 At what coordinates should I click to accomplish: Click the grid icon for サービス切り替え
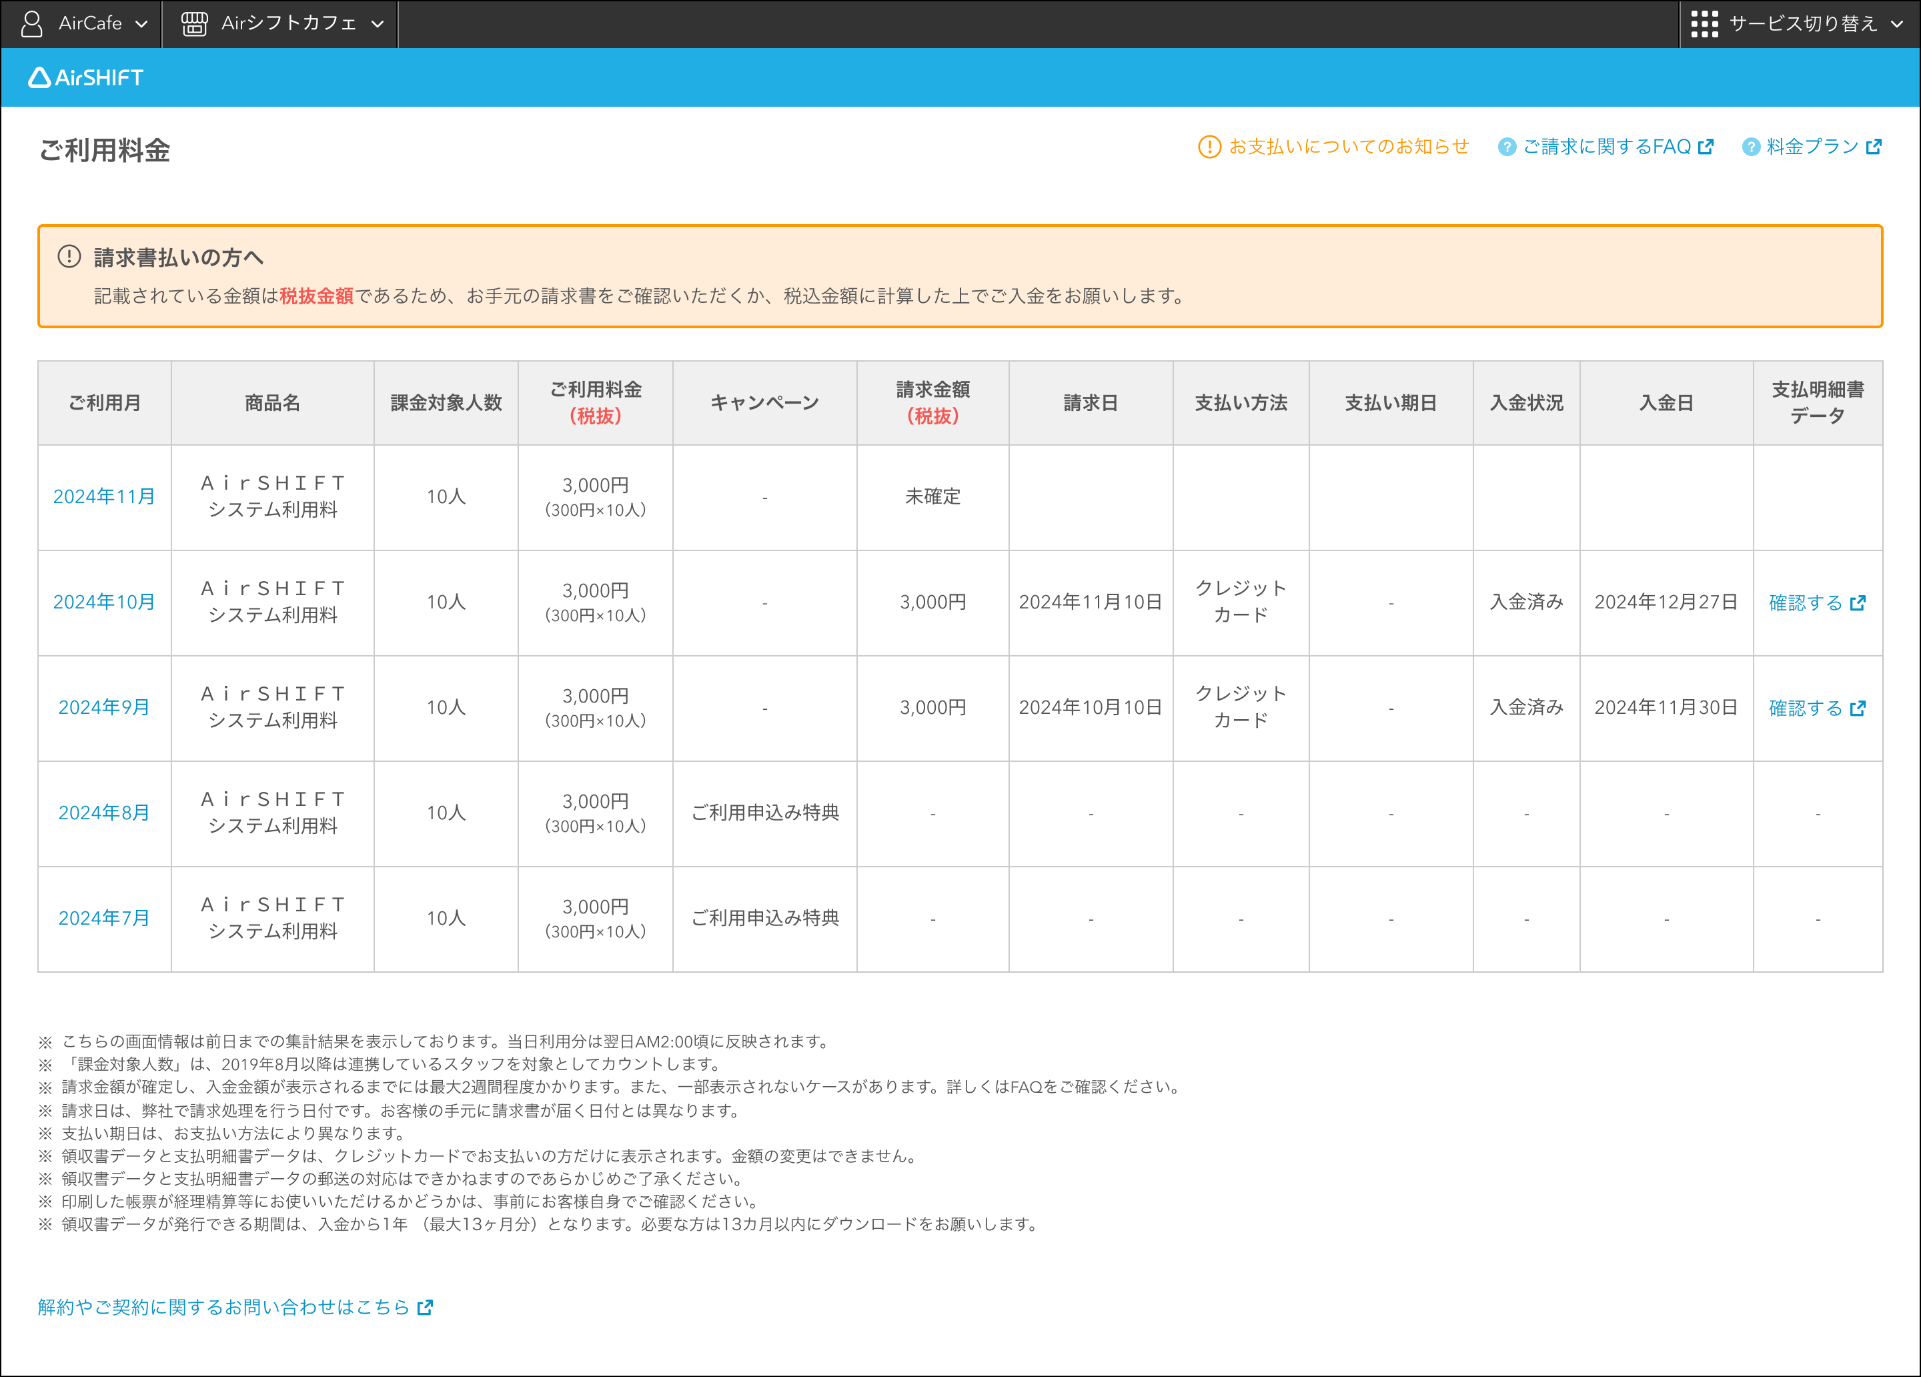pyautogui.click(x=1704, y=24)
